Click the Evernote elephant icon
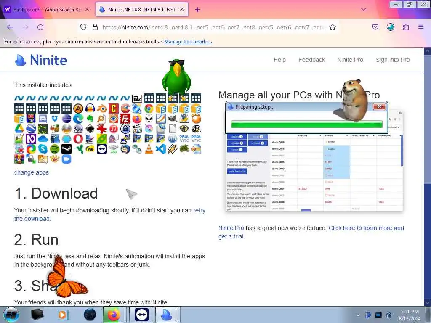Viewport: 431px width, 323px height. point(90,119)
